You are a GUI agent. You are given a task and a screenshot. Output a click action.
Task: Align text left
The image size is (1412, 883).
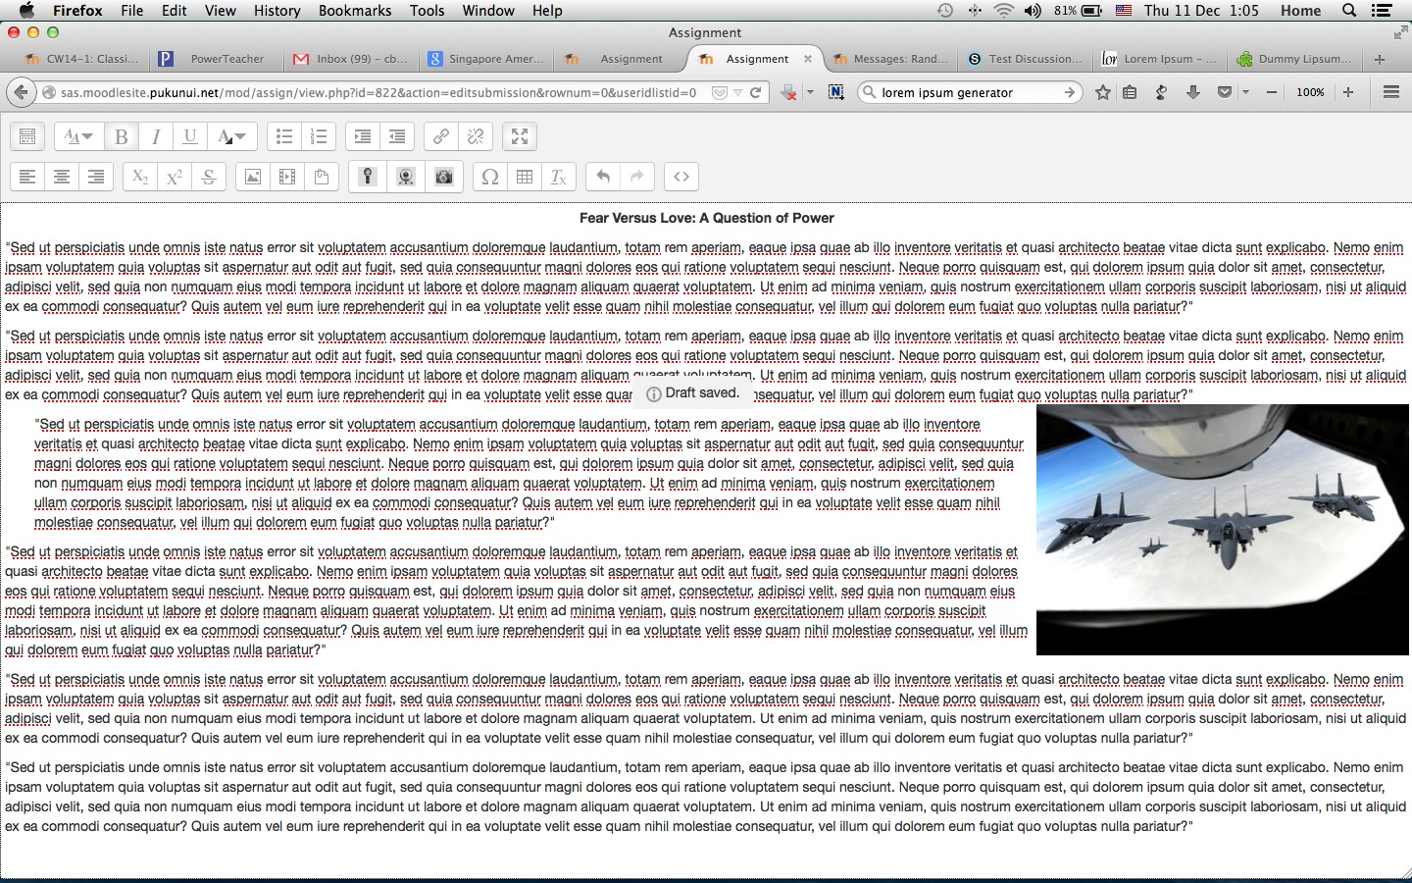coord(27,177)
